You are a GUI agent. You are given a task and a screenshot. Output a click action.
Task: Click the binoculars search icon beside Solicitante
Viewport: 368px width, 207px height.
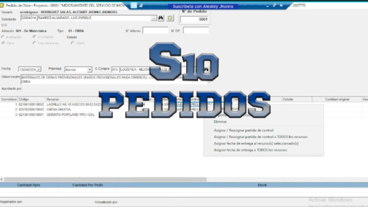[x=161, y=18]
